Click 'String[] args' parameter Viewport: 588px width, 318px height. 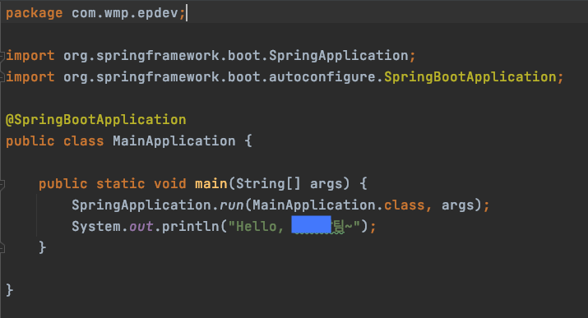(289, 184)
